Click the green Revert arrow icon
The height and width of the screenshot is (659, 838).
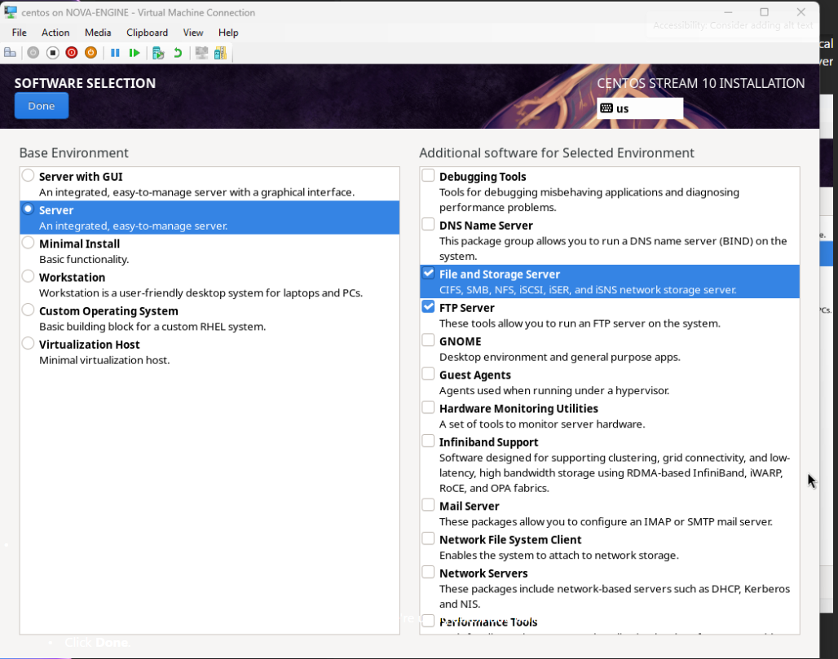click(x=178, y=53)
